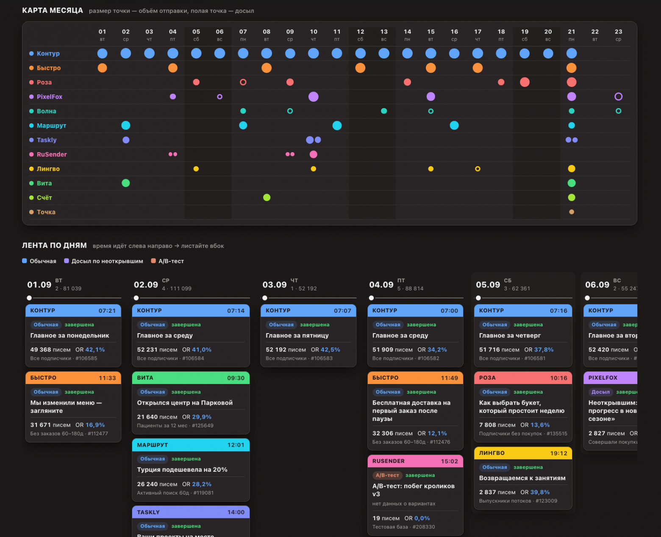Click the Вита dot on day 02
Viewport: 661px width, 537px height.
point(126,183)
